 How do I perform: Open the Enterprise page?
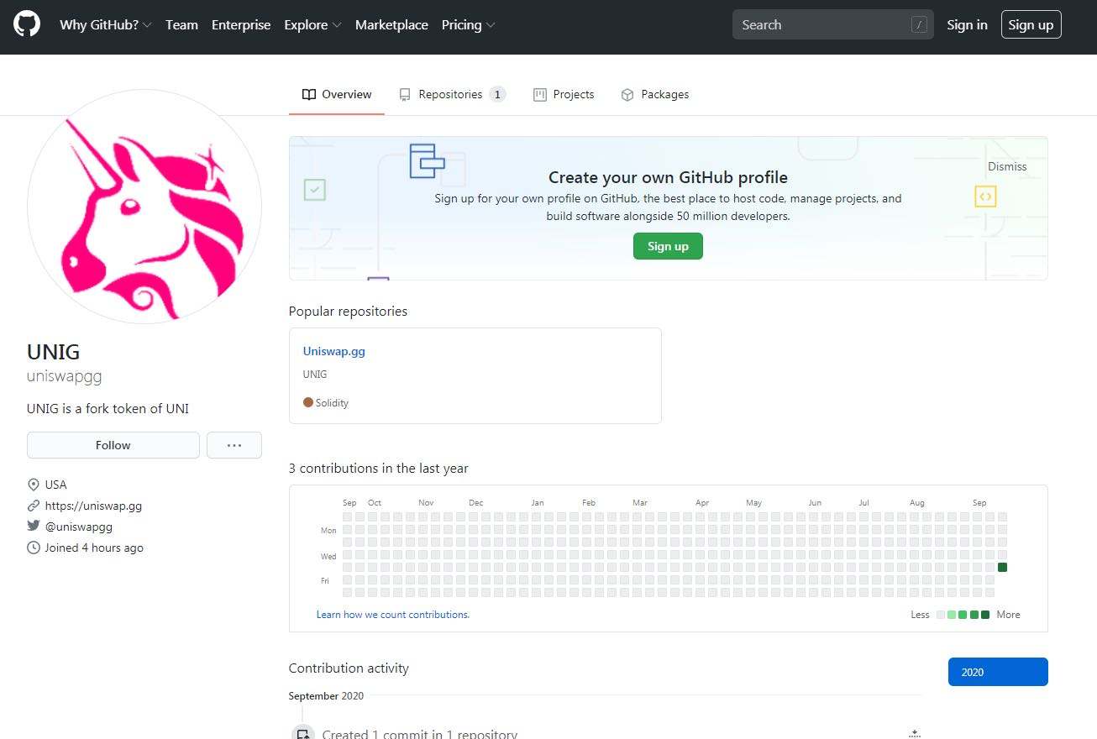241,25
